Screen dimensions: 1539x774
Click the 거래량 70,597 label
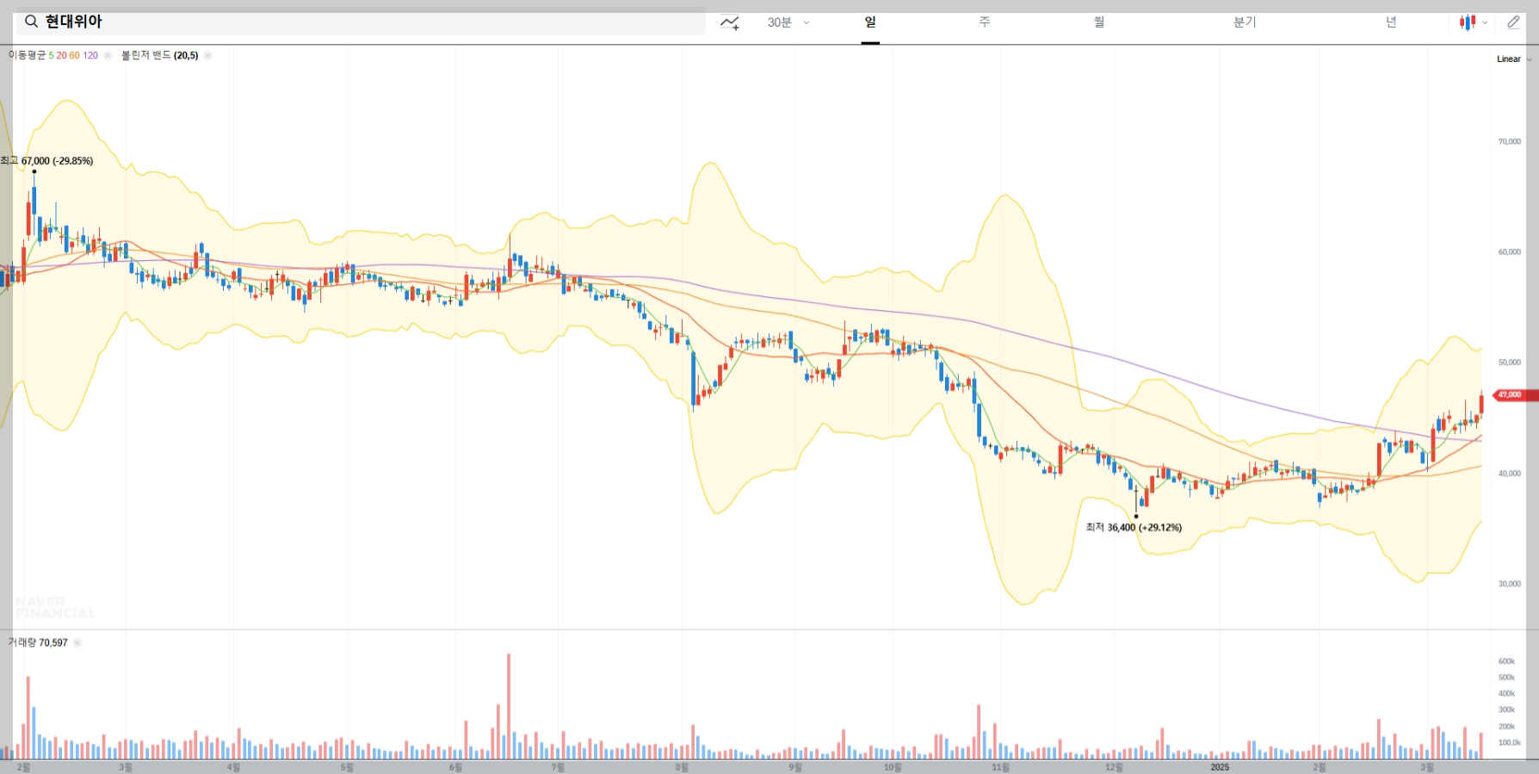click(38, 642)
